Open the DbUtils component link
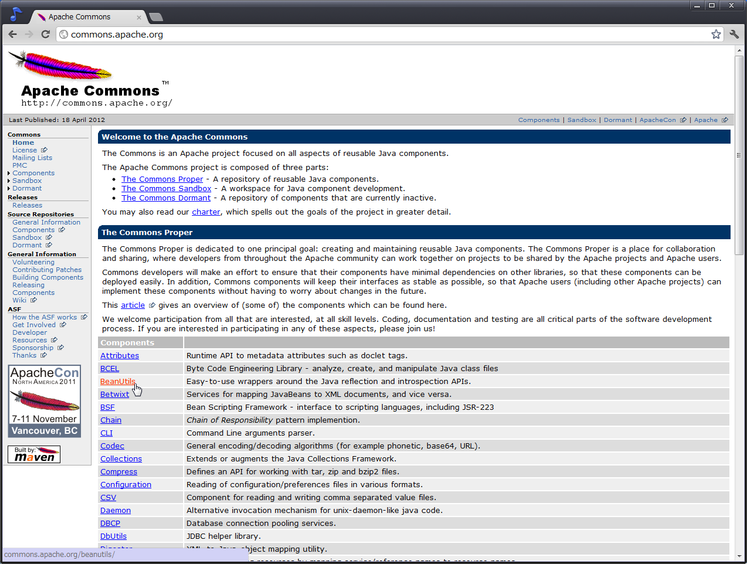Screen dimensions: 747x564 pyautogui.click(x=113, y=536)
